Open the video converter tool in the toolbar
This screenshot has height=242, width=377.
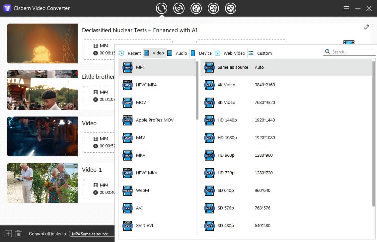point(162,8)
